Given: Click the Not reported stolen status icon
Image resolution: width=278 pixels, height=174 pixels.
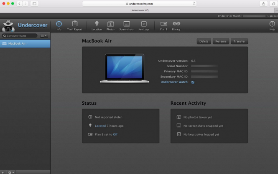Looking at the screenshot, I should [90, 117].
